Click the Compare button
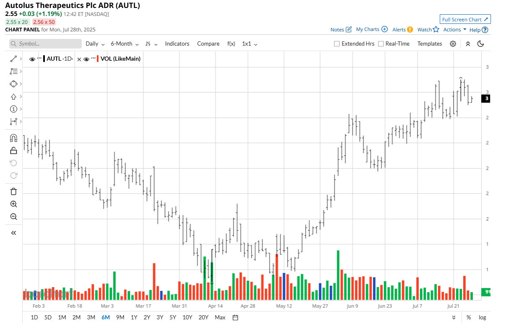The image size is (506, 334). [x=208, y=44]
